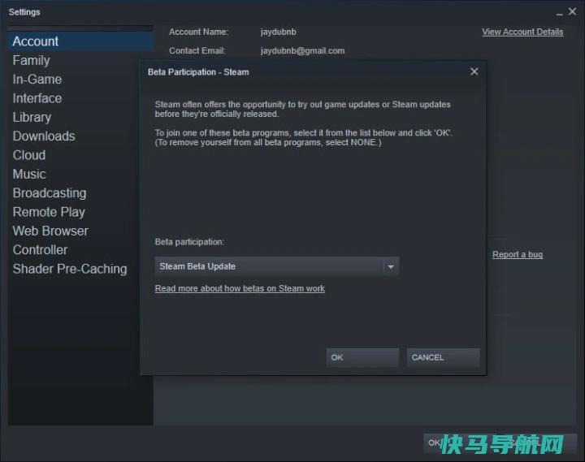
Task: Switch to Family settings
Action: point(32,60)
